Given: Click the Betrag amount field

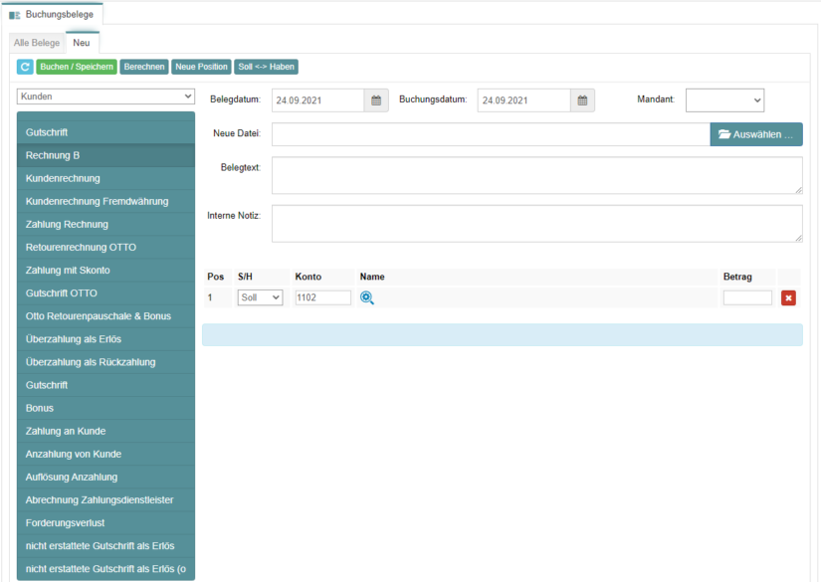Looking at the screenshot, I should [747, 297].
